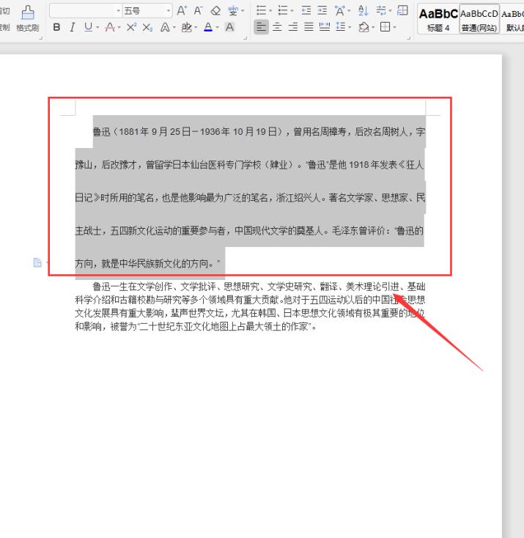
Task: Toggle bold formatting
Action: [x=57, y=27]
